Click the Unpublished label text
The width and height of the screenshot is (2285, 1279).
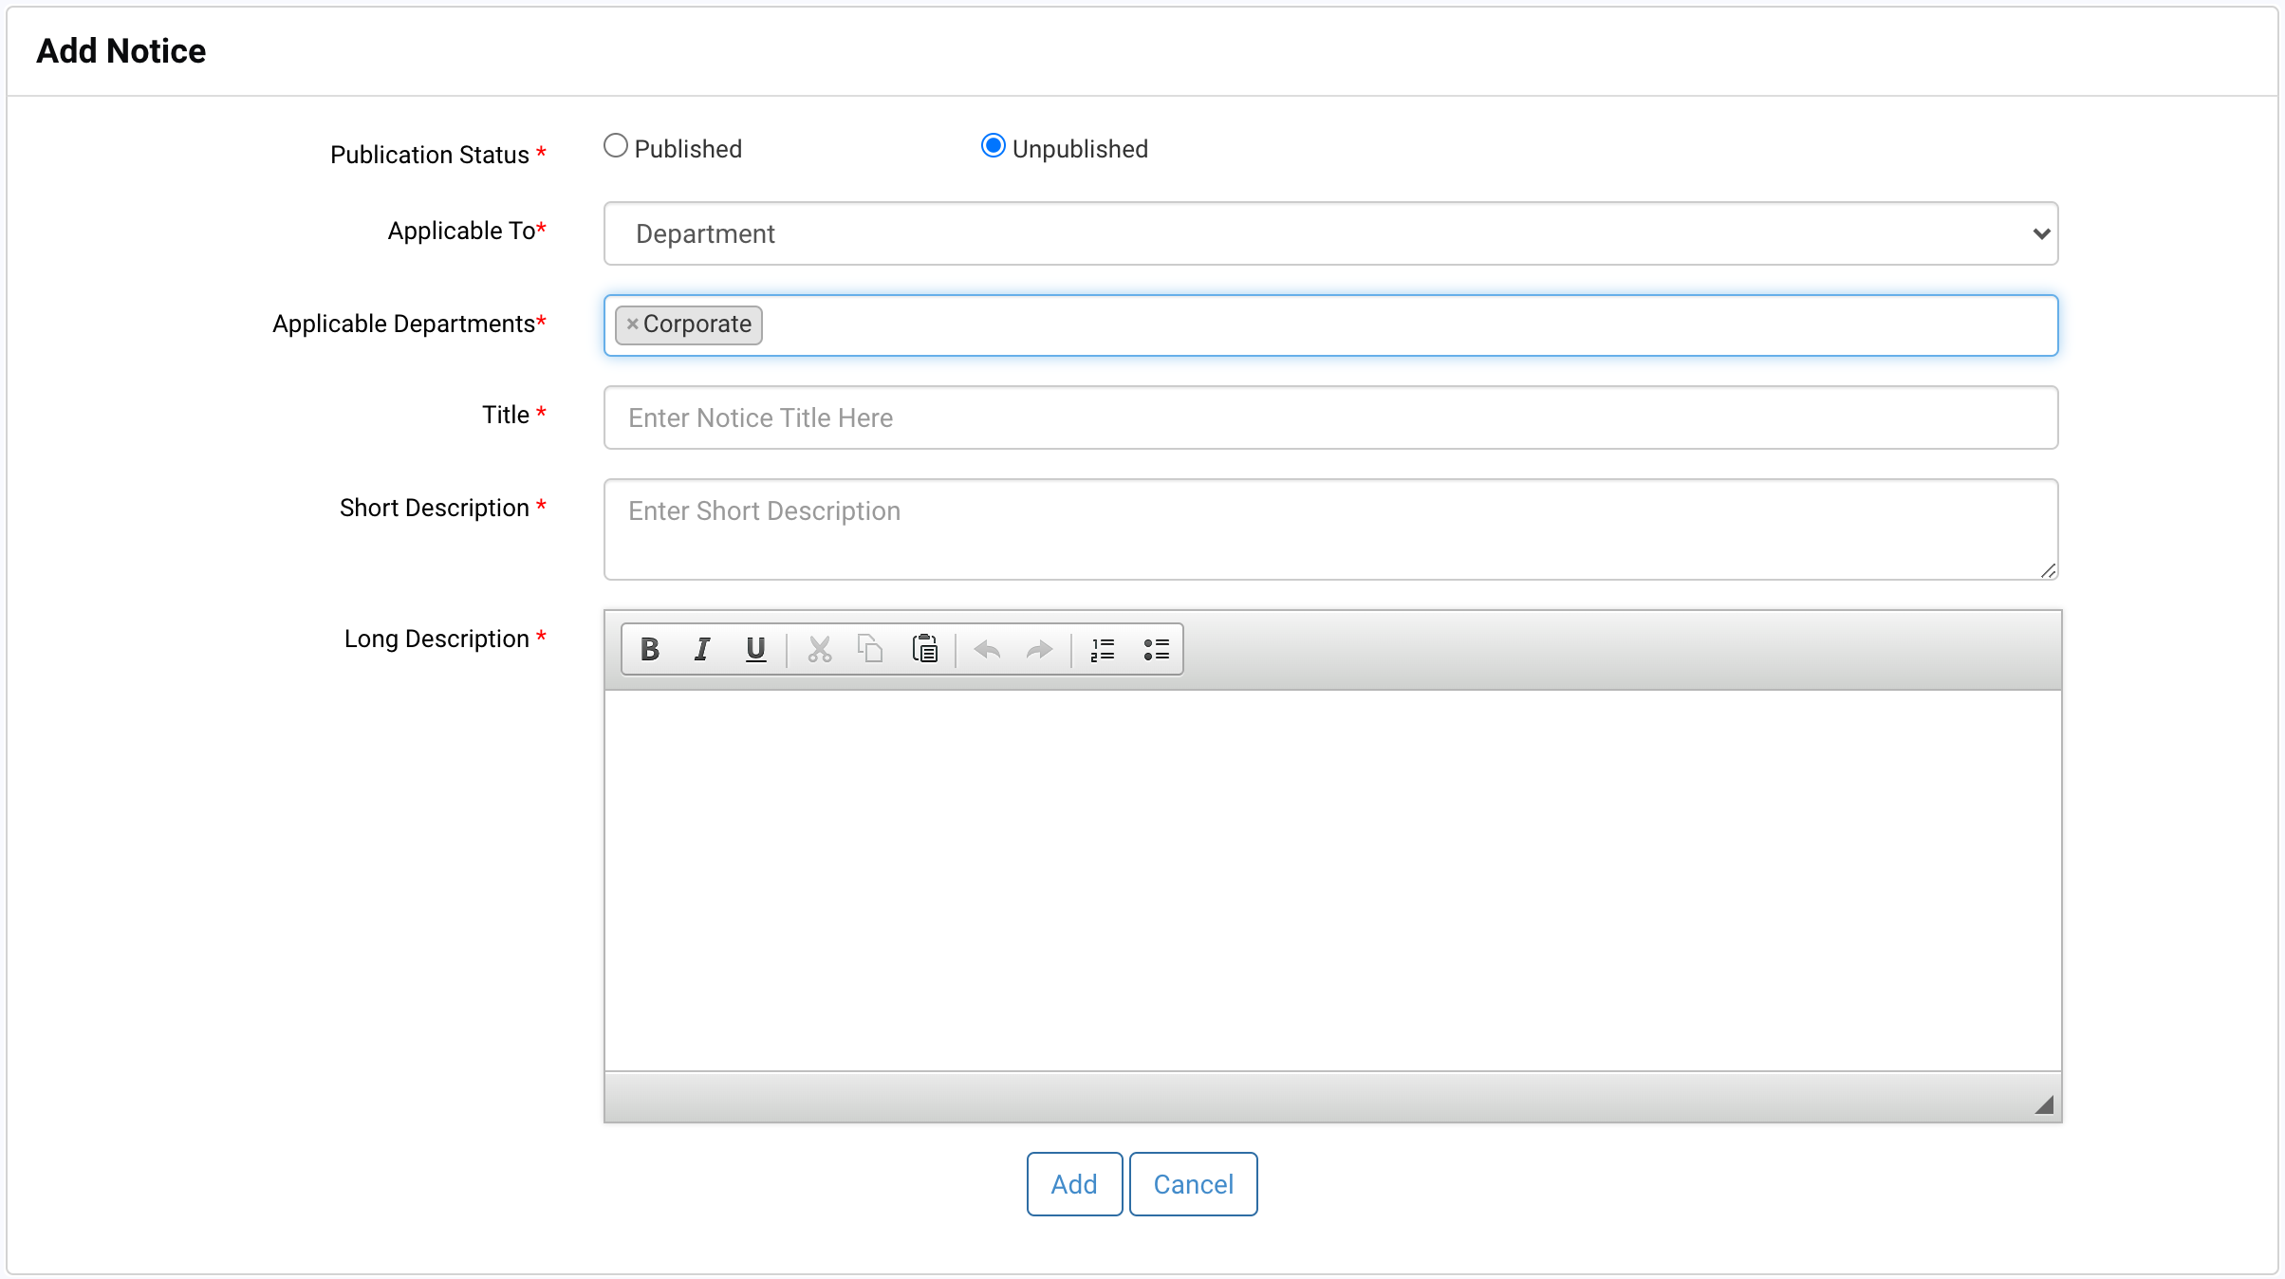tap(1080, 149)
